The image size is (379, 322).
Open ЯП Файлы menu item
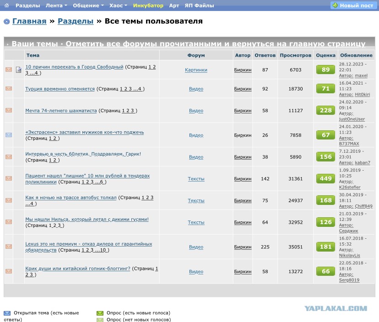(x=200, y=5)
